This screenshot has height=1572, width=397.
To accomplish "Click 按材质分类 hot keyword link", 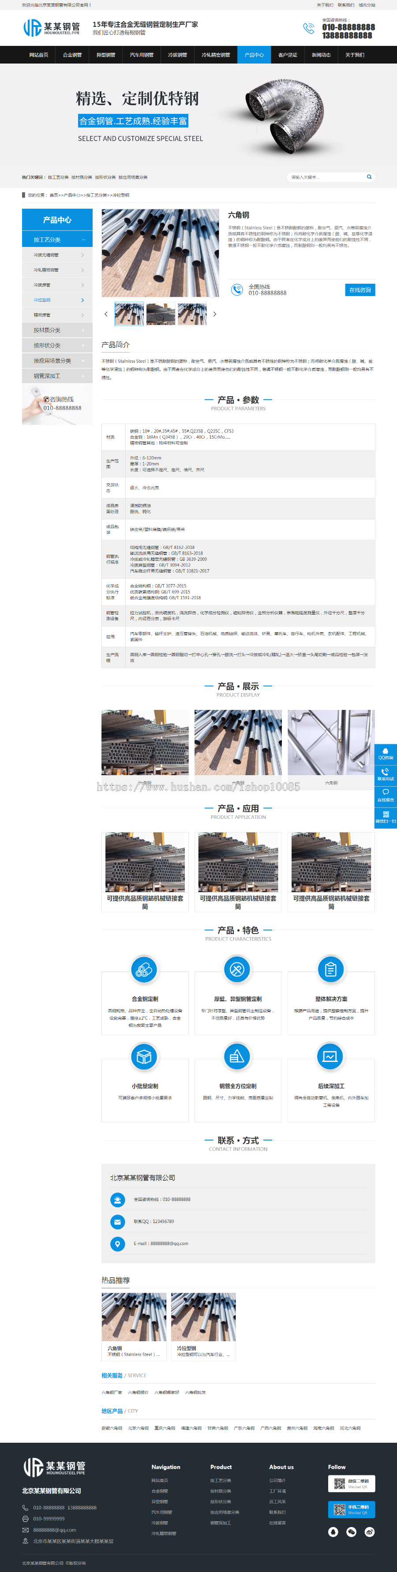I will click(82, 177).
